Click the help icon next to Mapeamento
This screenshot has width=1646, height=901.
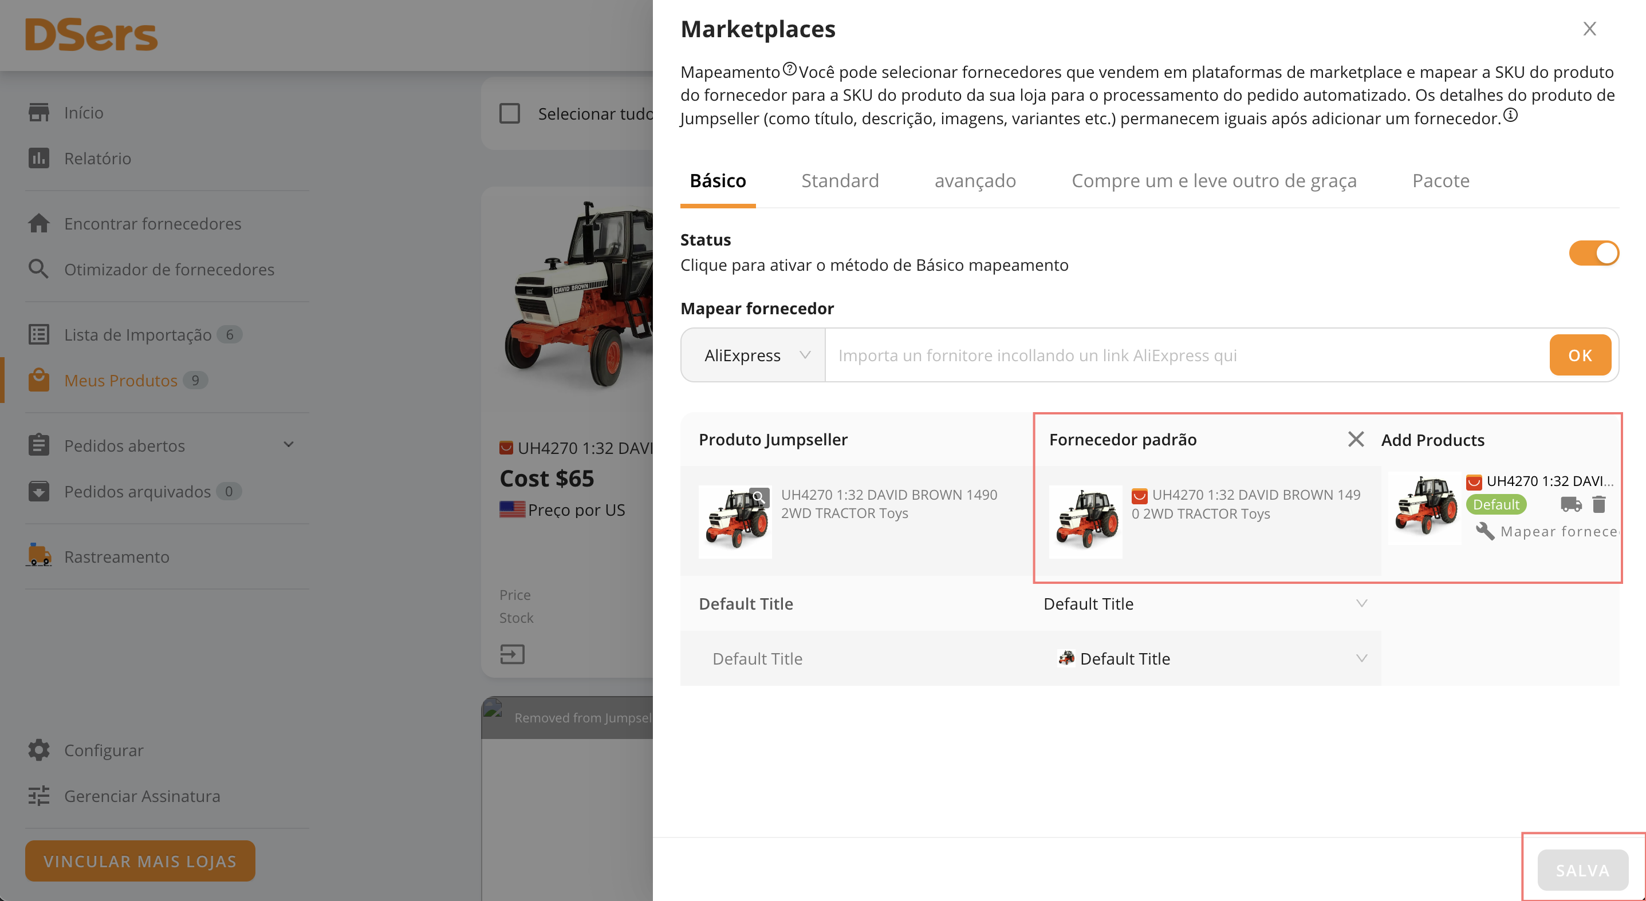[x=790, y=69]
